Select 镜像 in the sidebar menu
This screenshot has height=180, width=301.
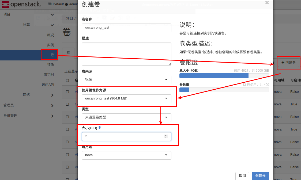click(x=51, y=65)
